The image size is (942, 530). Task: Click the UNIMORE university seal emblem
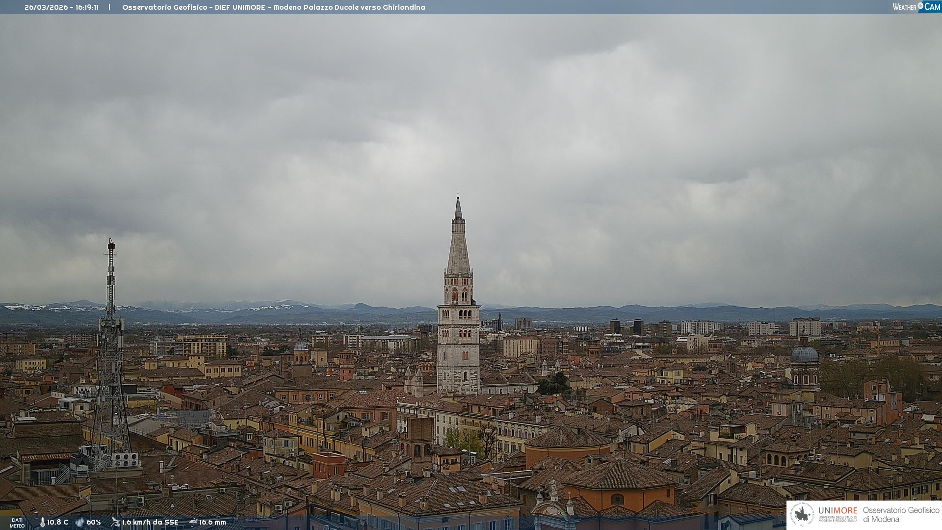(802, 515)
